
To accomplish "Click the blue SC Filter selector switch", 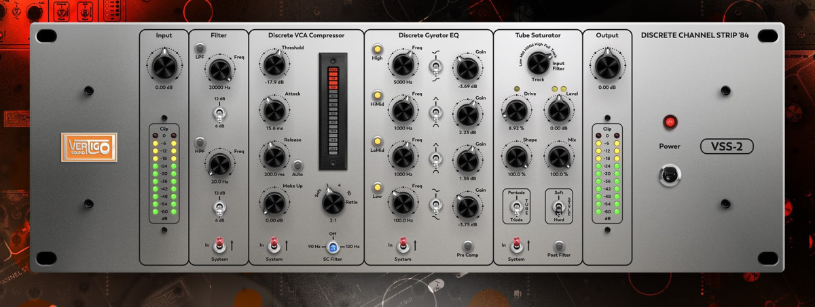I will click(333, 247).
